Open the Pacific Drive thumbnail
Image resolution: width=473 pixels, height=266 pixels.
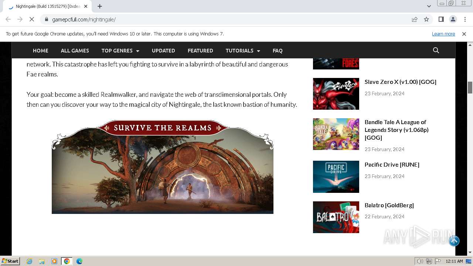pos(336,177)
